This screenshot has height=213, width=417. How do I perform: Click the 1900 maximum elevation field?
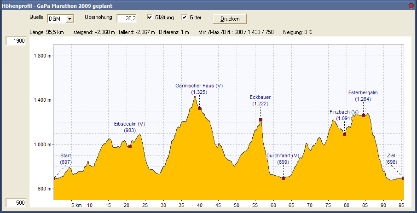16,41
